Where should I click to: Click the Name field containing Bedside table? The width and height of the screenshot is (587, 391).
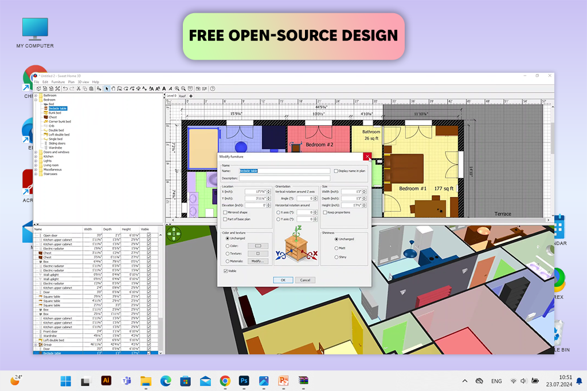coord(284,171)
